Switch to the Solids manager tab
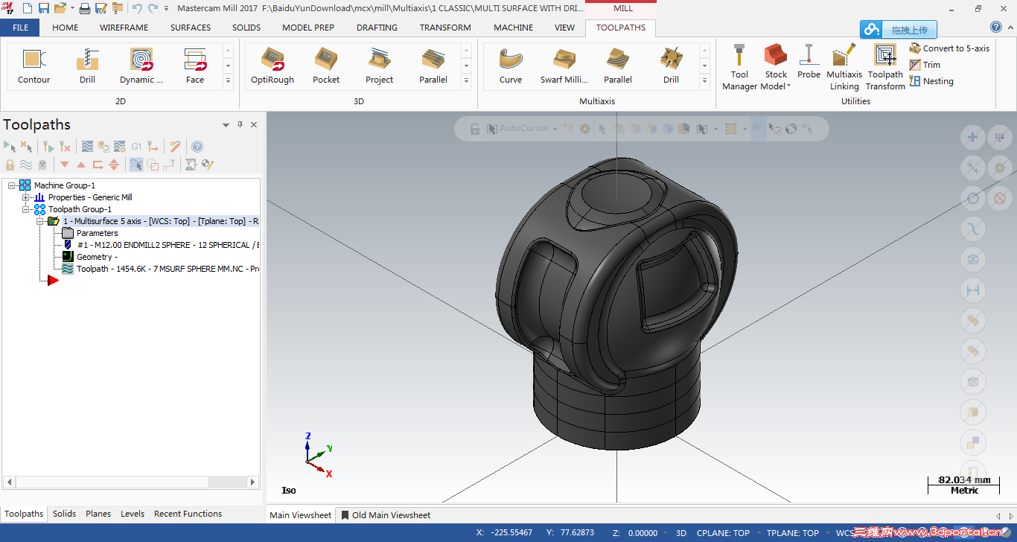Image resolution: width=1017 pixels, height=542 pixels. coord(65,514)
